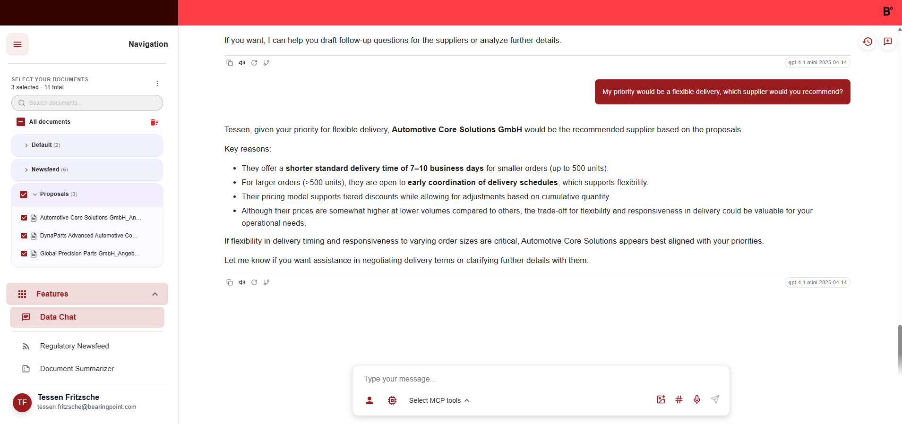Expand the Newsfeed documents folder
Image resolution: width=902 pixels, height=424 pixels.
tap(26, 170)
